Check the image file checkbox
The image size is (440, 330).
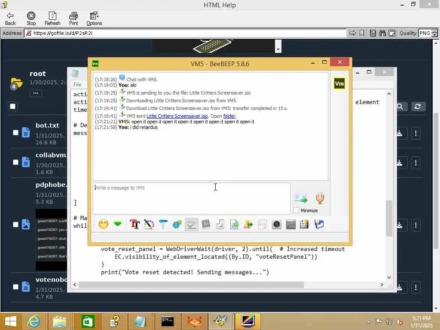click(16, 225)
